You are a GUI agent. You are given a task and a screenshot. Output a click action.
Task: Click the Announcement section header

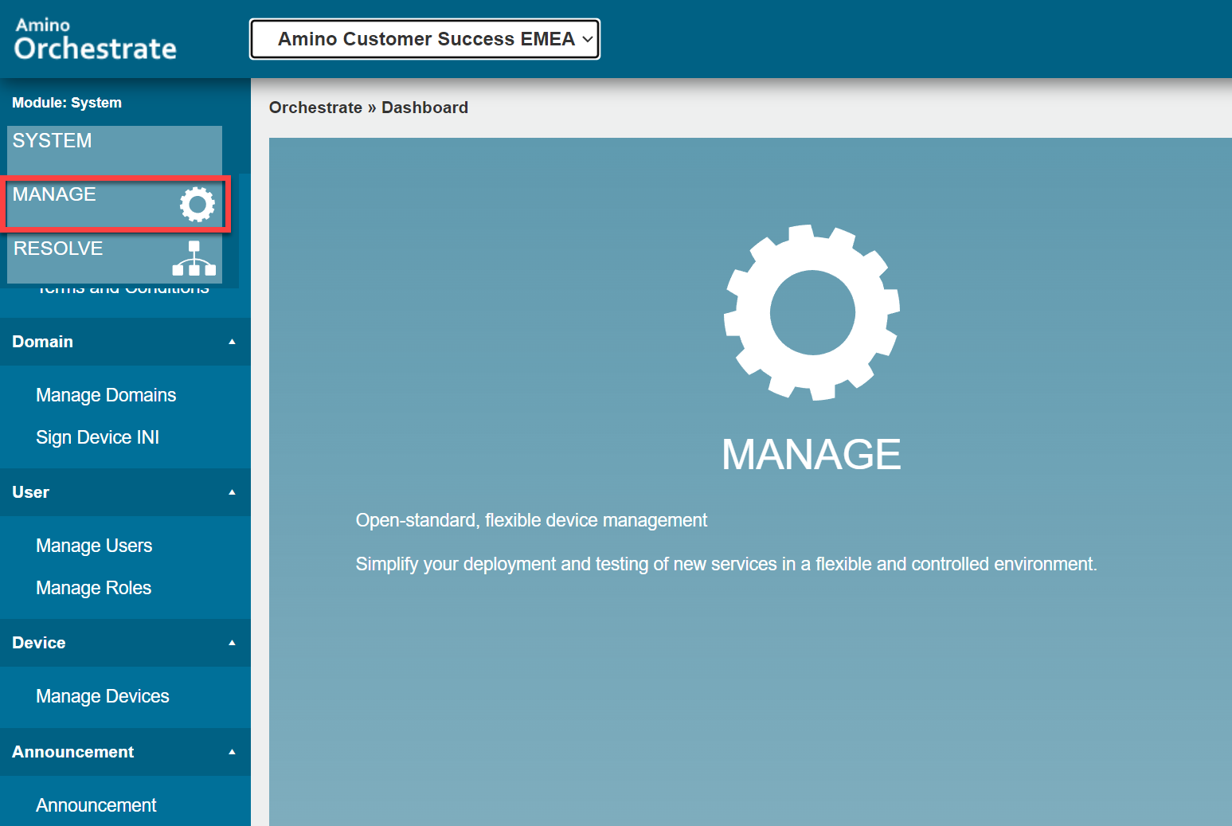pyautogui.click(x=125, y=752)
